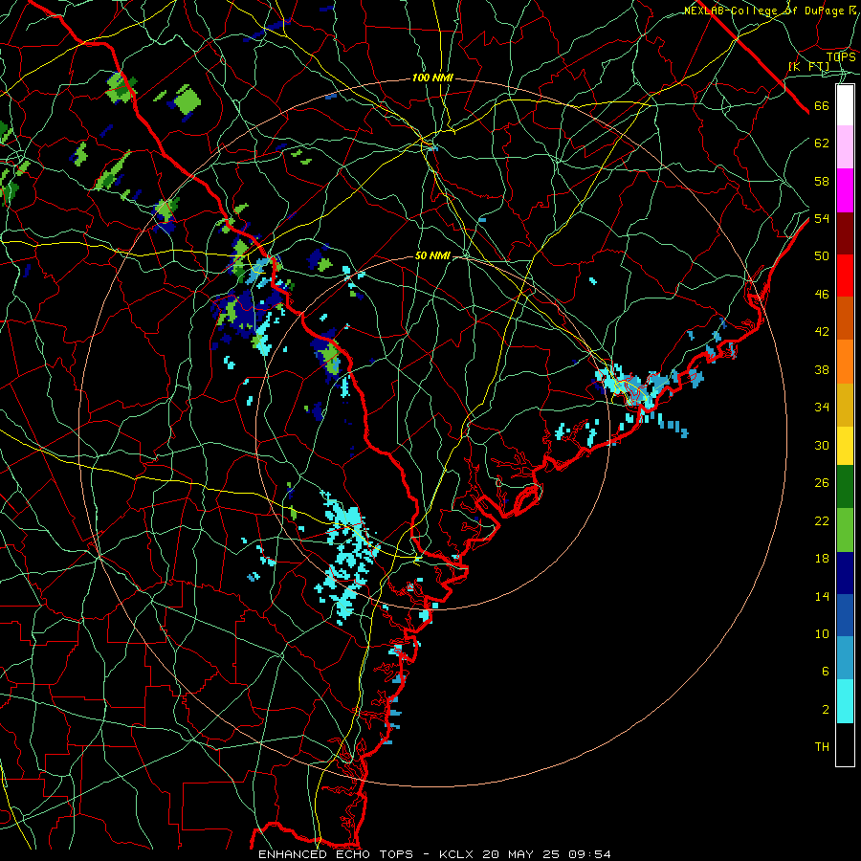
Task: Click the '[K FT]' legend units label
Action: 808,67
